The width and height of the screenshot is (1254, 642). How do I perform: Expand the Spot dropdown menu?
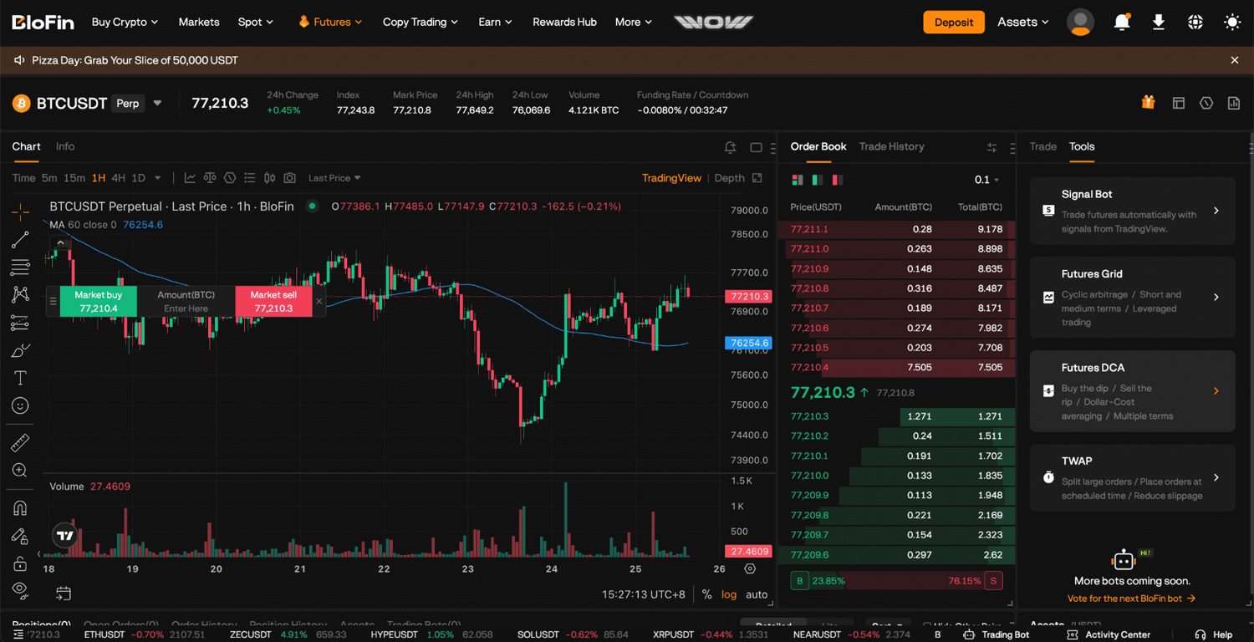(x=255, y=23)
